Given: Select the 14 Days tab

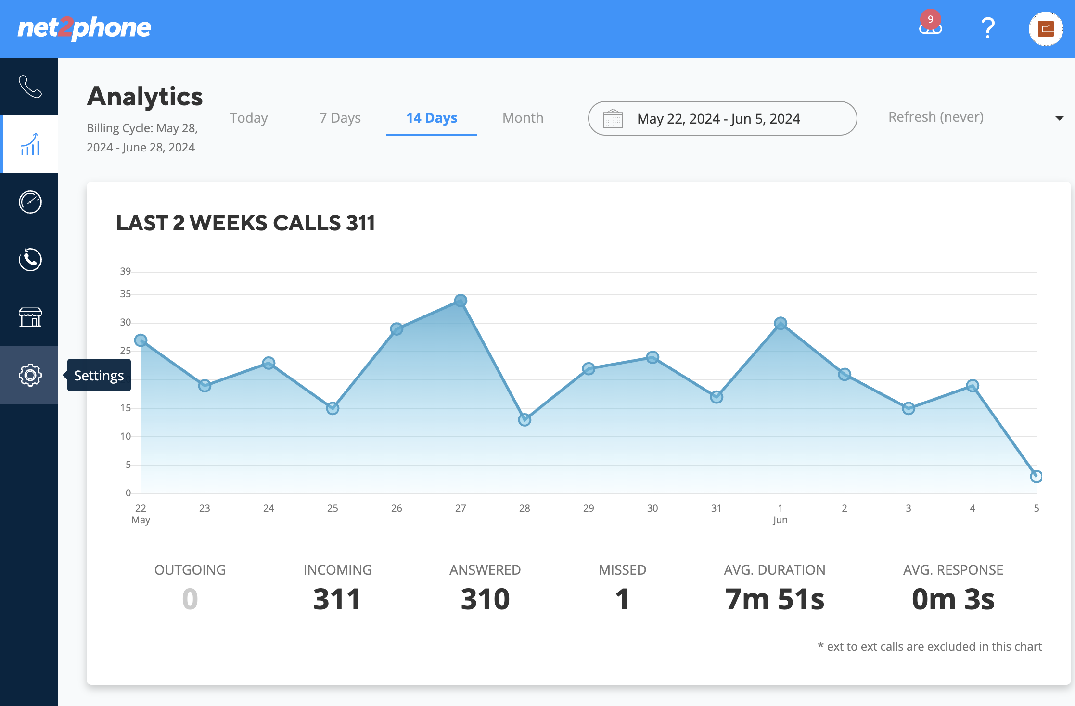Looking at the screenshot, I should (x=432, y=118).
